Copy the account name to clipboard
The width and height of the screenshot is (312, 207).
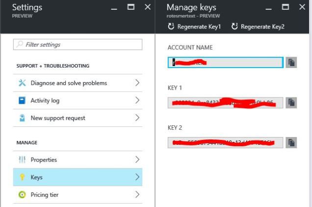pos(291,63)
